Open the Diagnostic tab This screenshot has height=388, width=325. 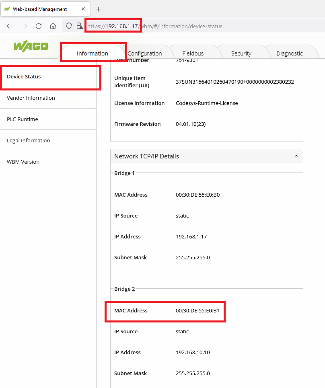[x=289, y=53]
